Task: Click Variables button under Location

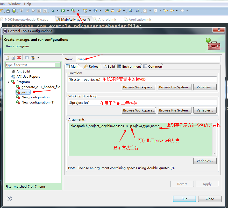Action: click(205, 87)
